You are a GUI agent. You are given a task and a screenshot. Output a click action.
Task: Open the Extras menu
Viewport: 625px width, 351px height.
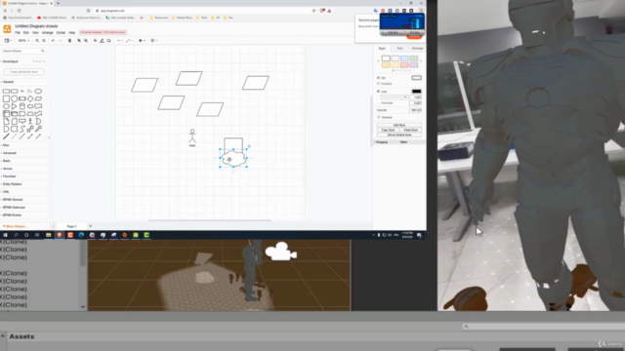pyautogui.click(x=61, y=32)
